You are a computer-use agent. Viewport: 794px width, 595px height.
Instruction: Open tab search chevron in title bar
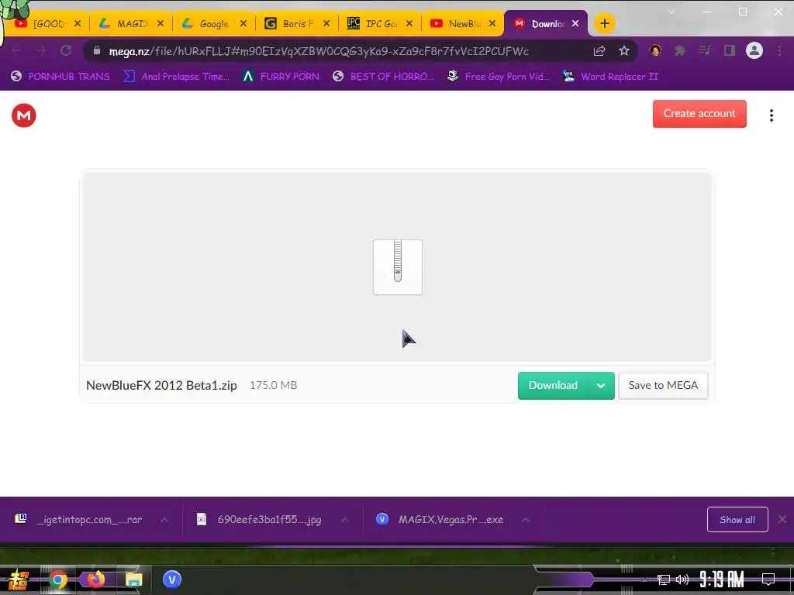coord(671,12)
